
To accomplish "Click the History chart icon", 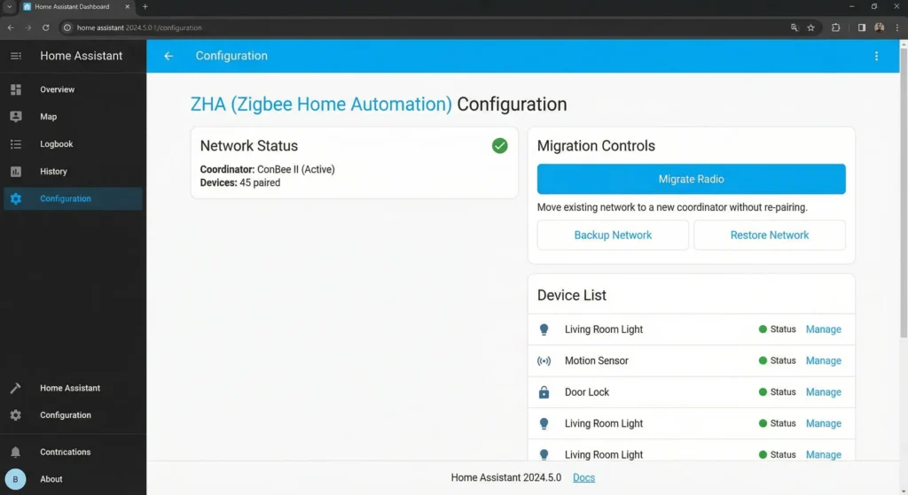I will 16,171.
